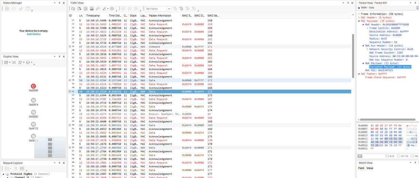Viewport: 419px width, 178px height.
Task: Click the fit-to-view icon in Graphic View
Action: 14,63
